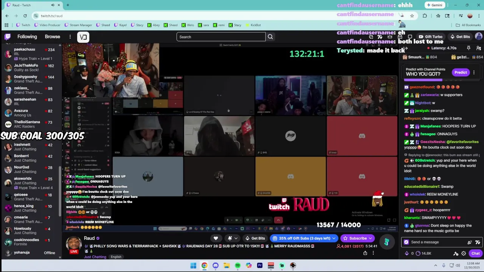
Task: Open Windows Start menu
Action: click(x=193, y=266)
